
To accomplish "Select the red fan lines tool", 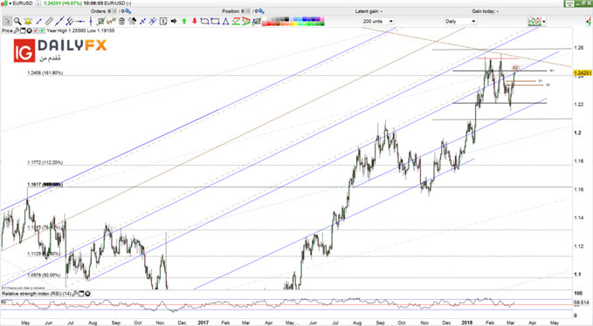I will click(246, 22).
